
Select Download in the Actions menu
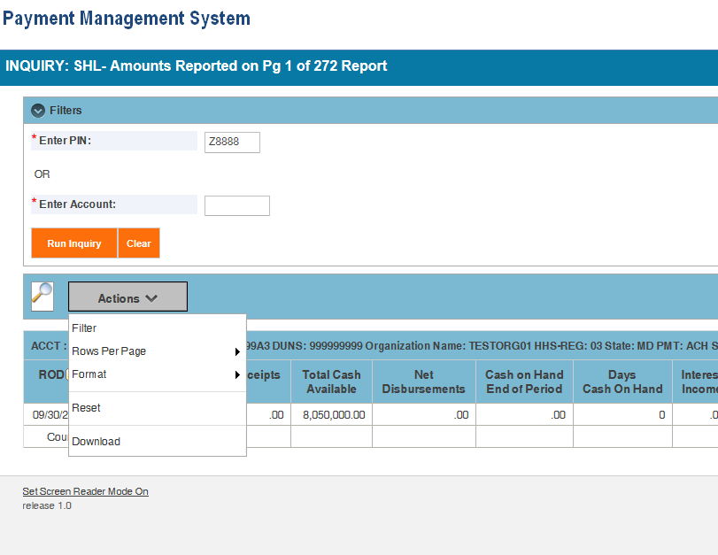point(157,442)
